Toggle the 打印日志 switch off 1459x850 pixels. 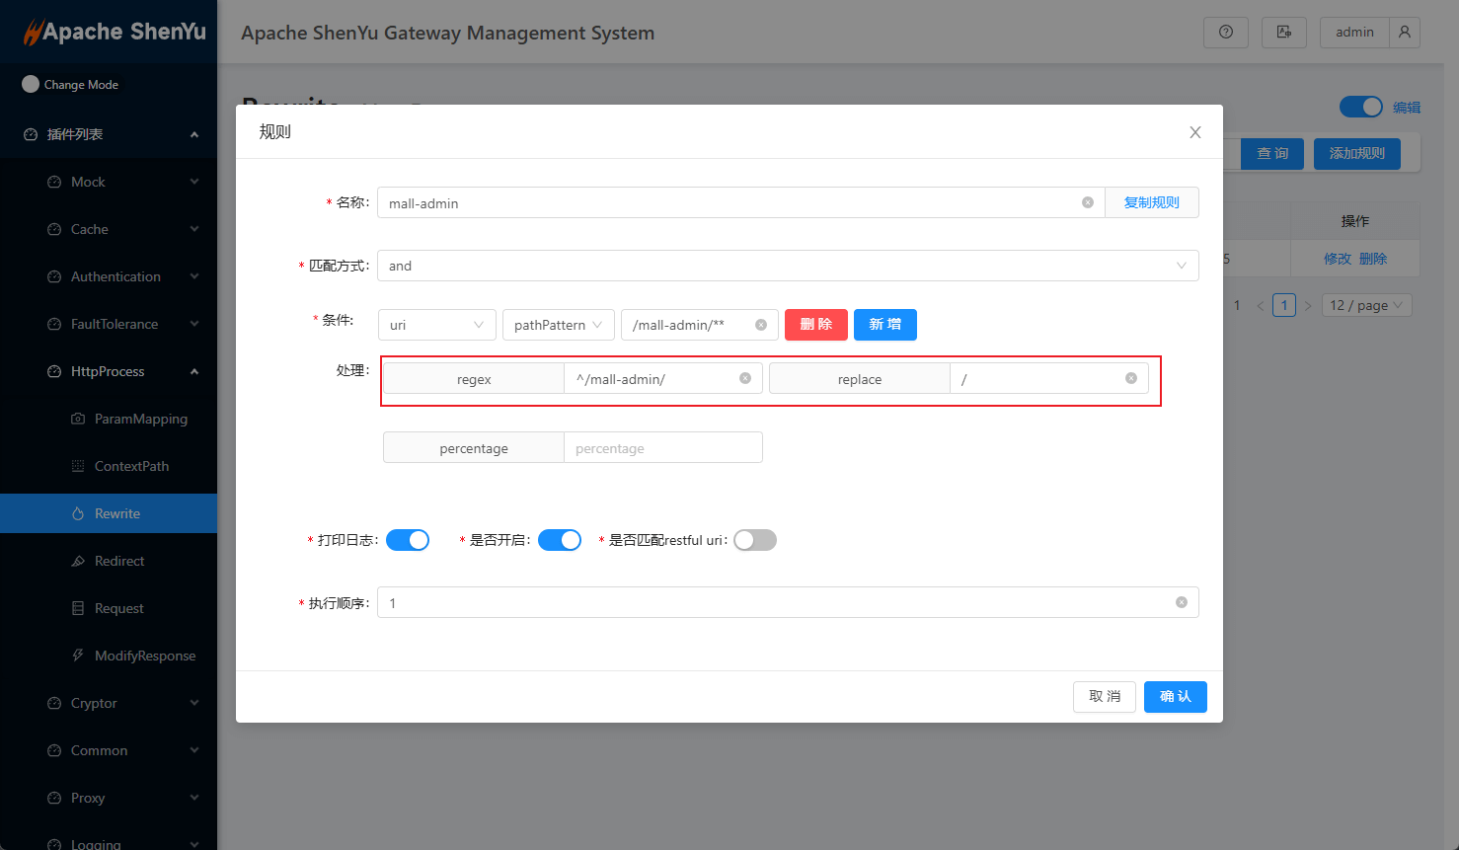408,540
